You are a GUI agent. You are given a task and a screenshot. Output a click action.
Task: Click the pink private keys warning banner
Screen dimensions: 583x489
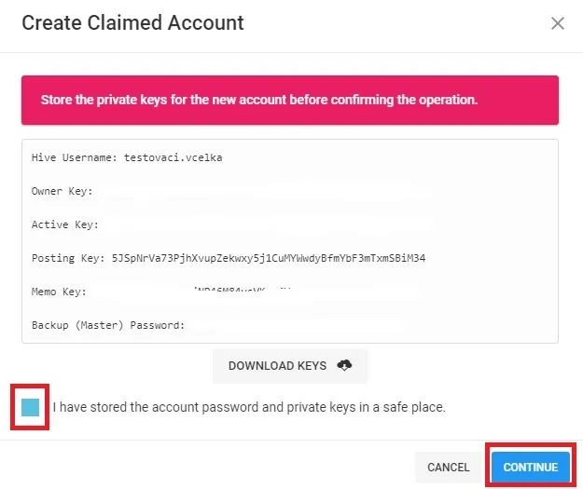point(290,100)
